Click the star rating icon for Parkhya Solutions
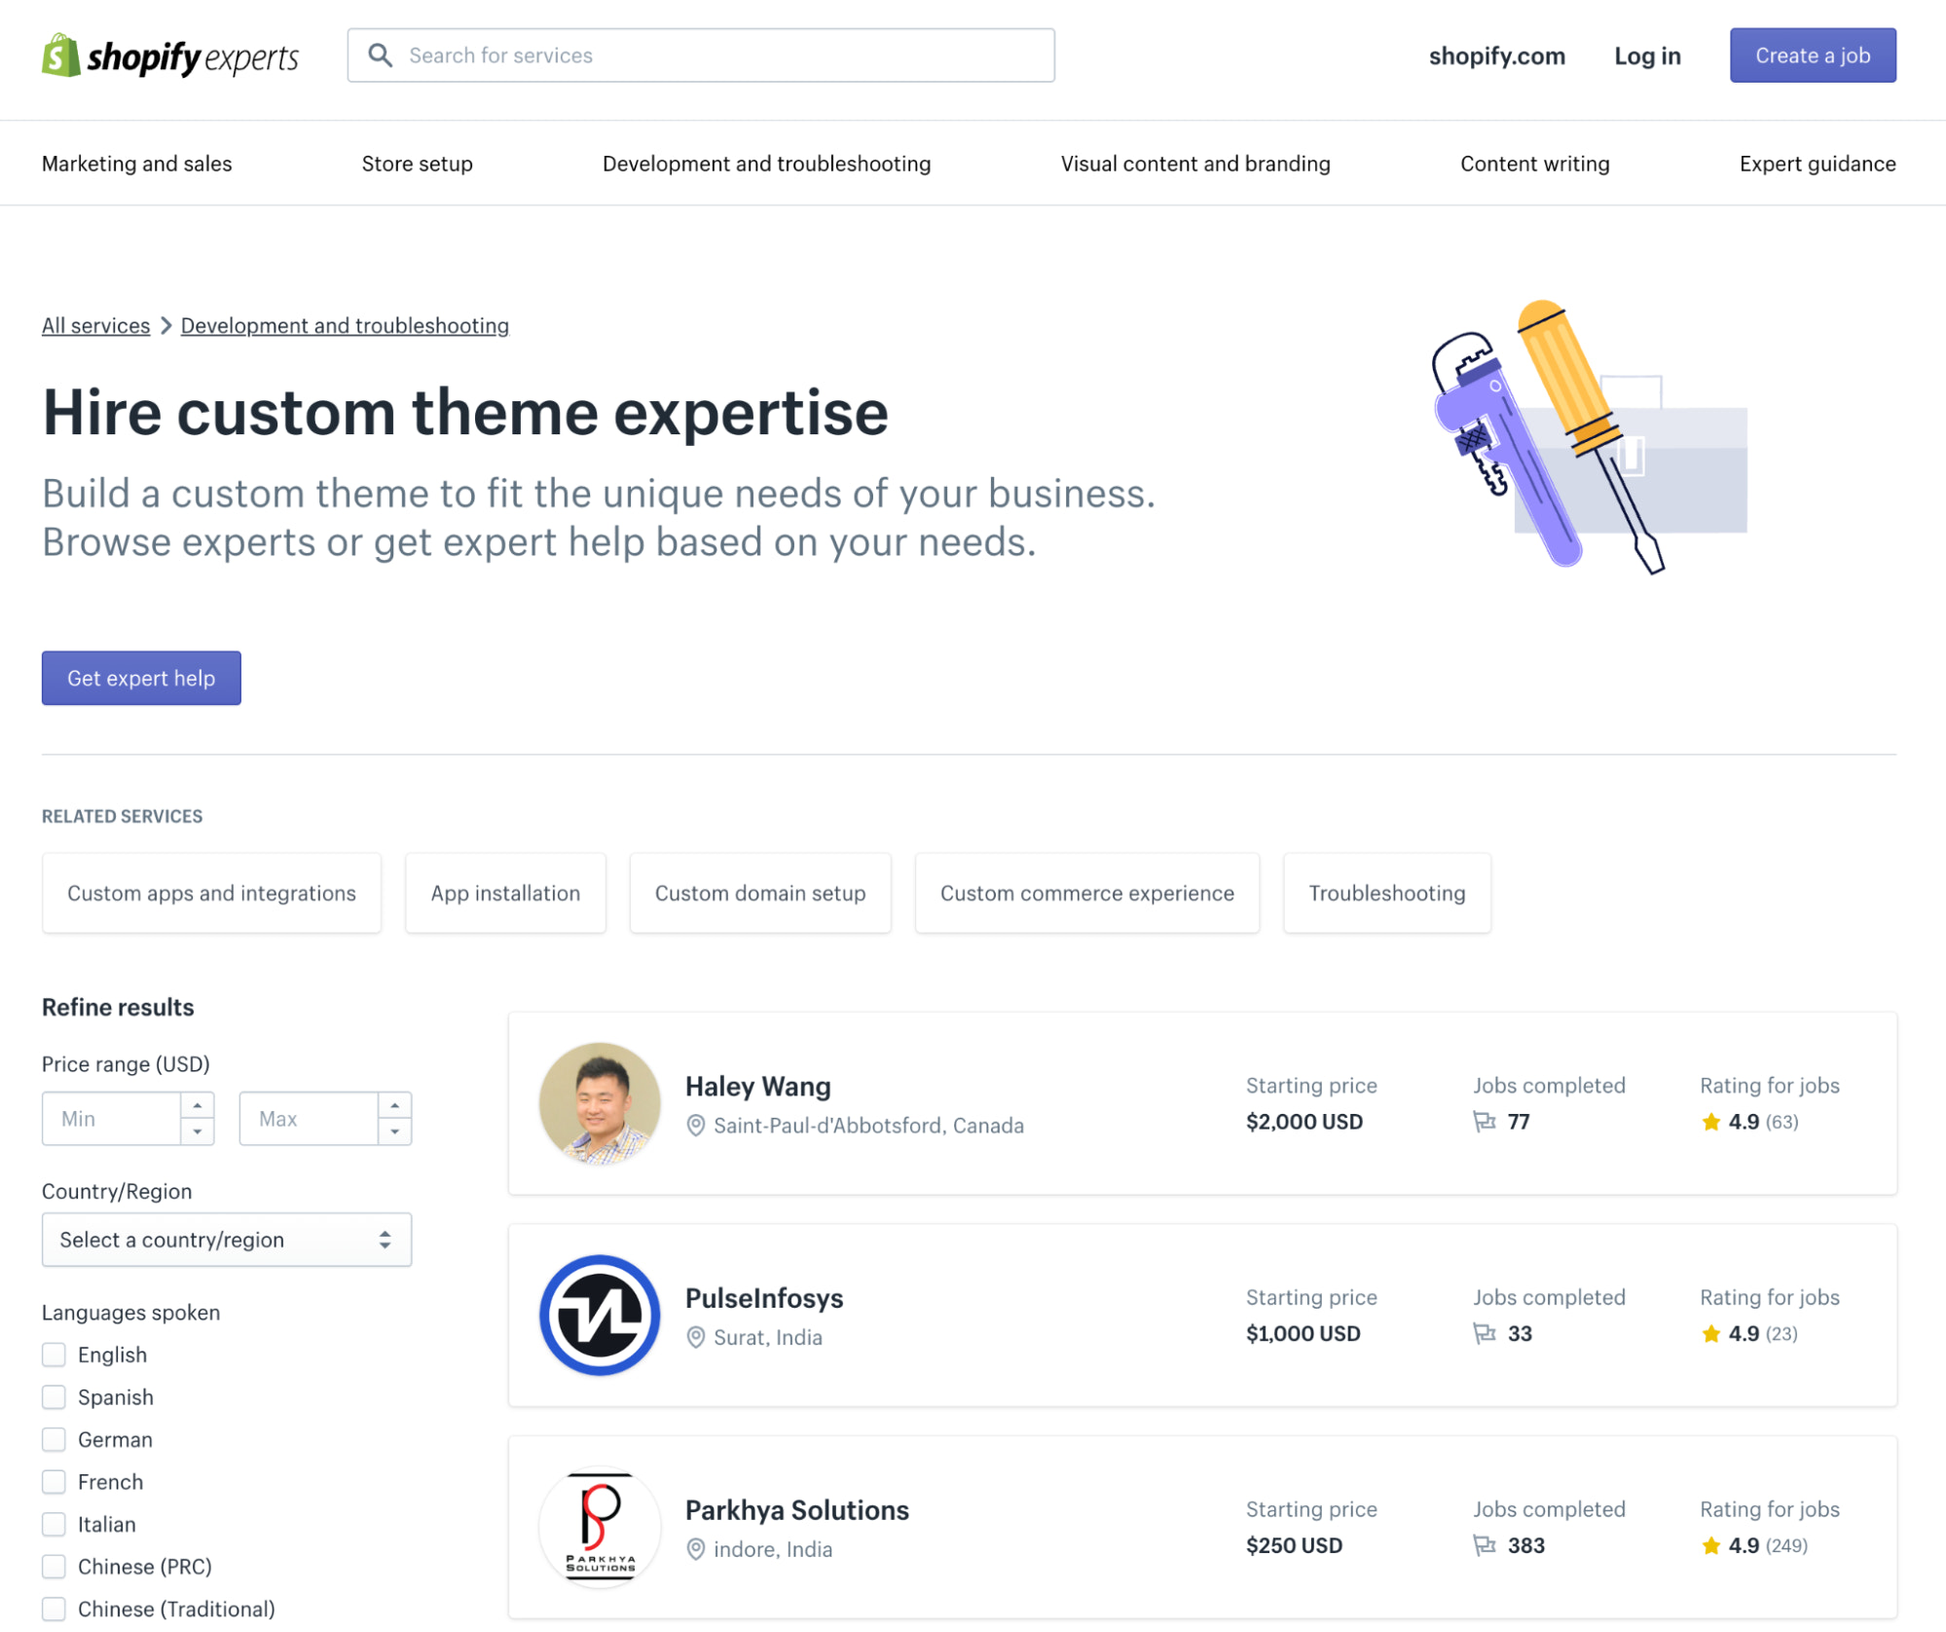1946x1632 pixels. coord(1710,1545)
